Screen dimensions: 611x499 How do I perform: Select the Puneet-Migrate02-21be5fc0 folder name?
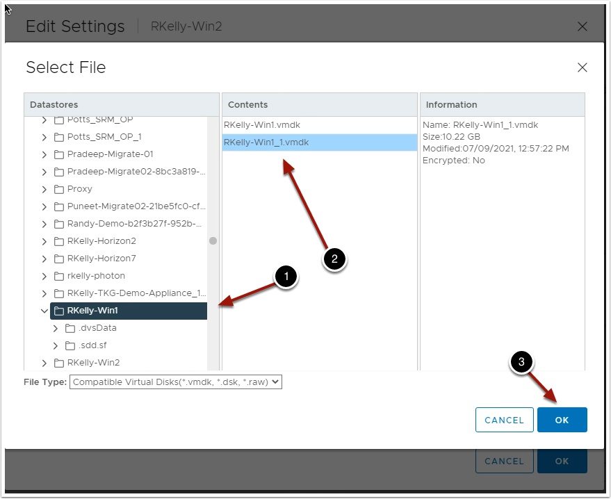point(136,206)
